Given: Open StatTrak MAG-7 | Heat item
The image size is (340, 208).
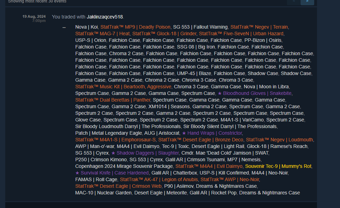Looking at the screenshot, I should (x=102, y=34).
